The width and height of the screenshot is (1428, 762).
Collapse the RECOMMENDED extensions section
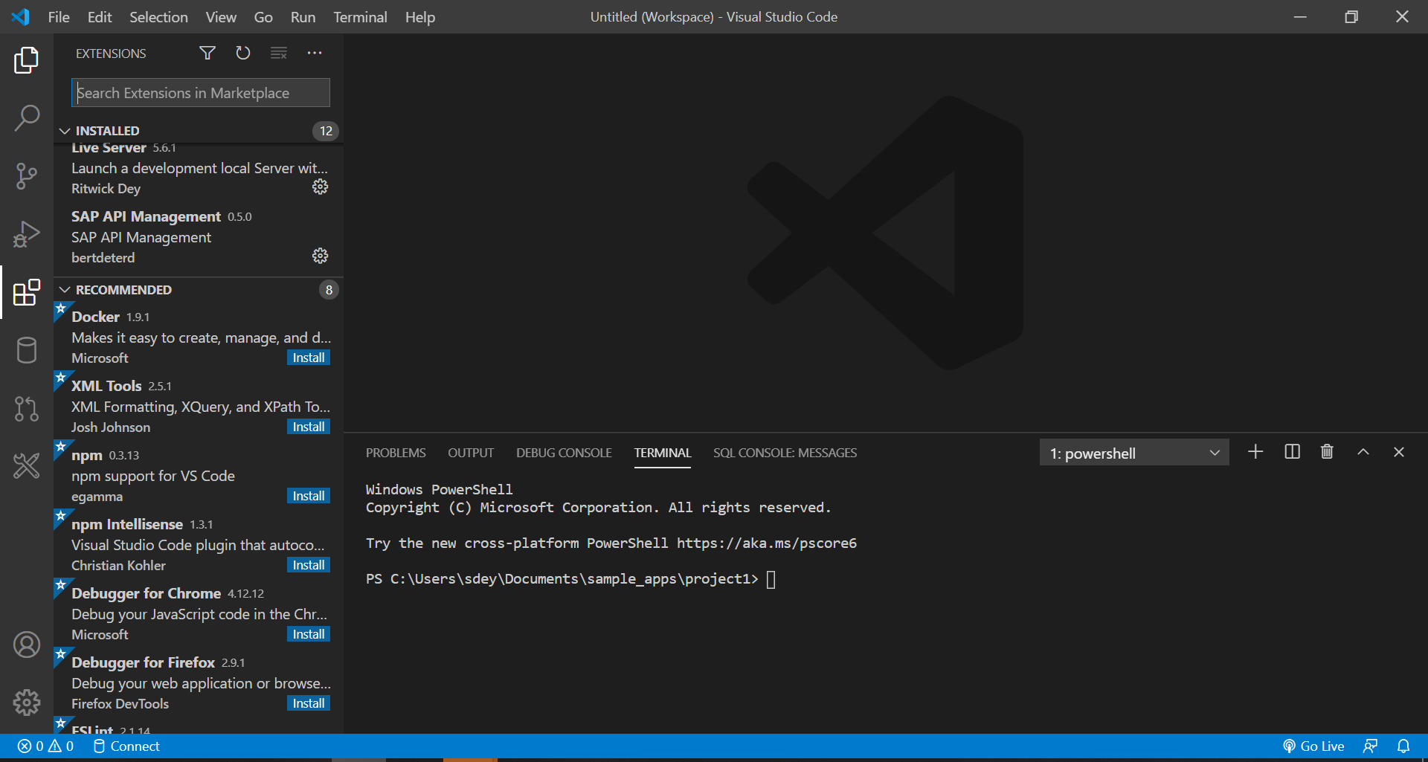click(65, 290)
